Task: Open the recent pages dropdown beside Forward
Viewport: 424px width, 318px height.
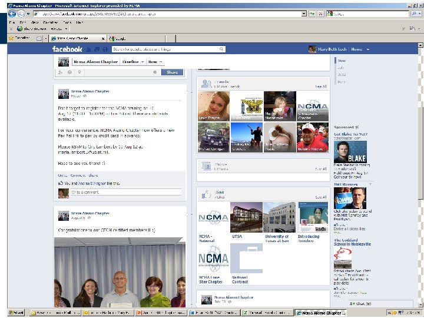Action: click(28, 14)
